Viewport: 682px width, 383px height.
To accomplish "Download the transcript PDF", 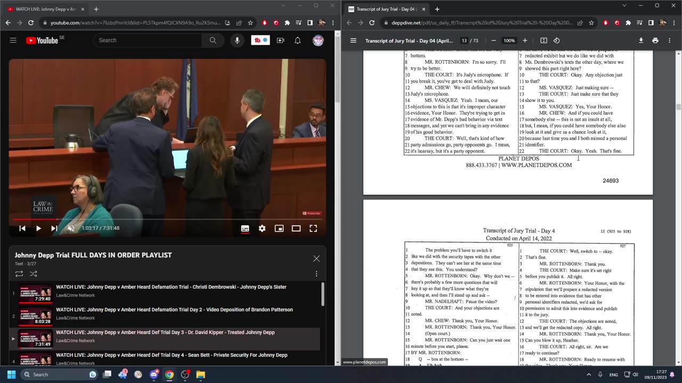I will pos(641,40).
